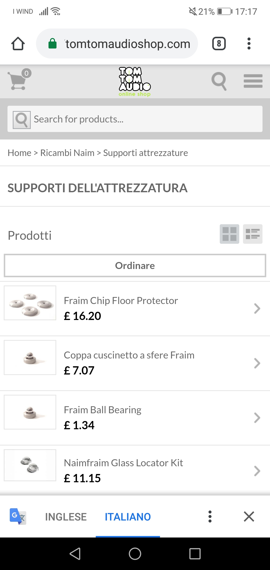Open translate bar options menu

[210, 516]
